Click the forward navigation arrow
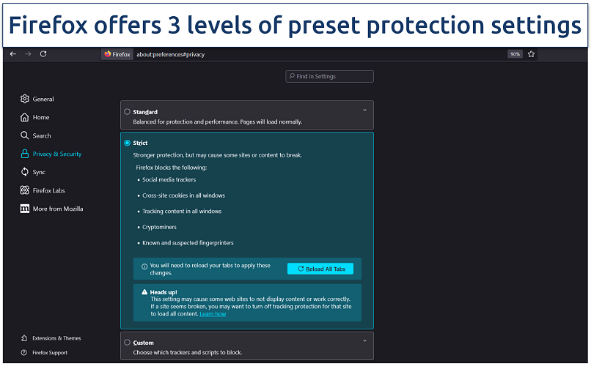The image size is (591, 366). click(28, 54)
